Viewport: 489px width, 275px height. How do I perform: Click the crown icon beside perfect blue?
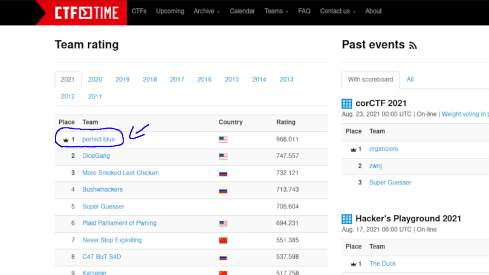65,140
